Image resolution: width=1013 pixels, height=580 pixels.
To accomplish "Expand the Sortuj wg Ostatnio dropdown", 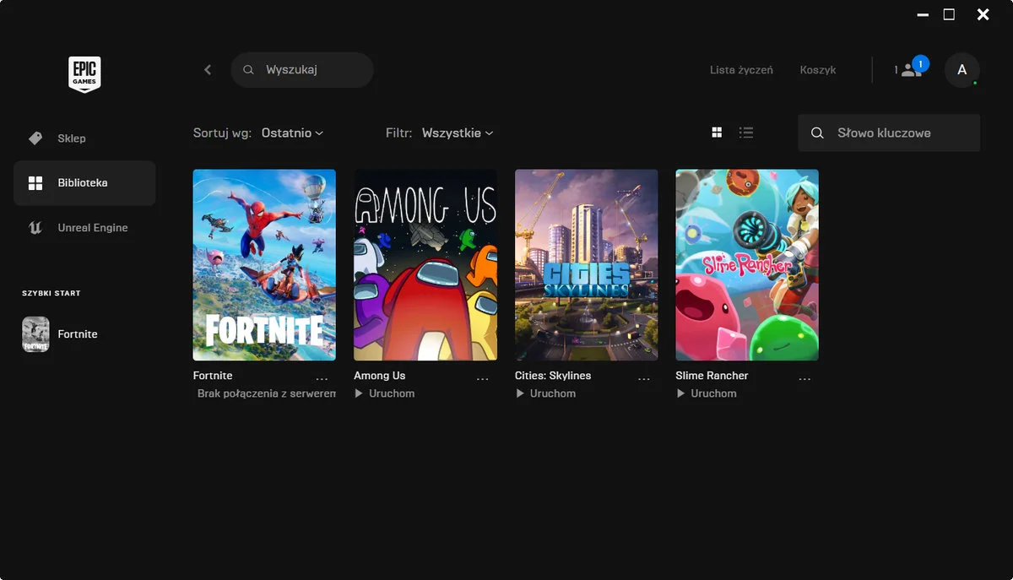I will pyautogui.click(x=292, y=133).
